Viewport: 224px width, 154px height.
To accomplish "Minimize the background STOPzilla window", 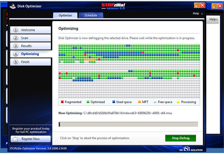I will tap(214, 6).
